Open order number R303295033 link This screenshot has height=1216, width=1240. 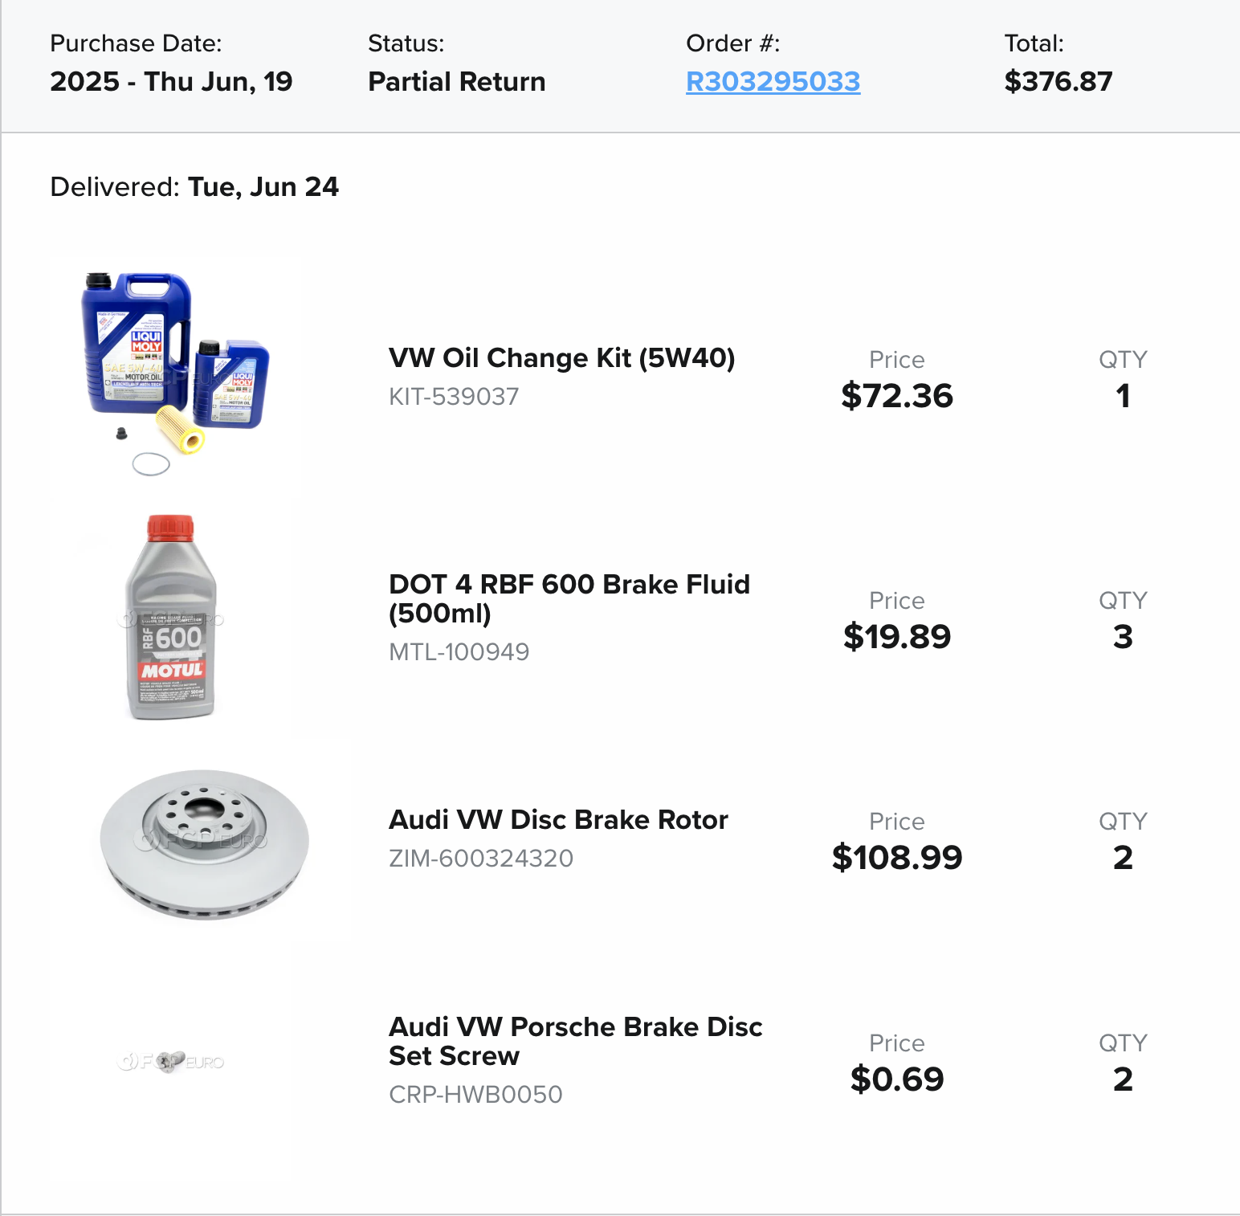(x=773, y=81)
